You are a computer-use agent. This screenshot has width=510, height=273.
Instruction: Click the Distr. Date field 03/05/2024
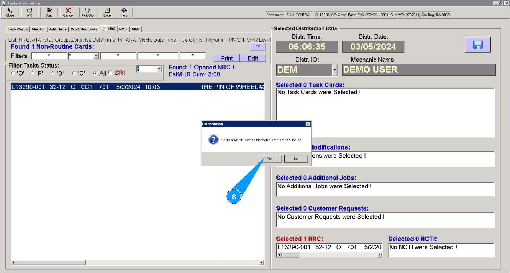point(373,46)
